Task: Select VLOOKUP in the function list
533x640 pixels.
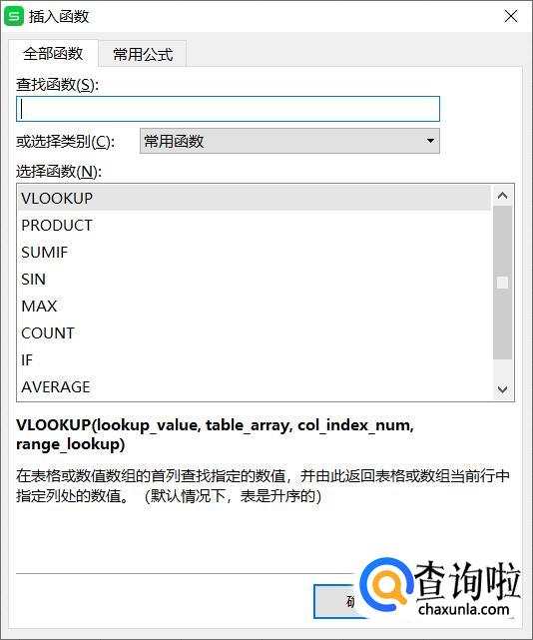Action: point(255,199)
